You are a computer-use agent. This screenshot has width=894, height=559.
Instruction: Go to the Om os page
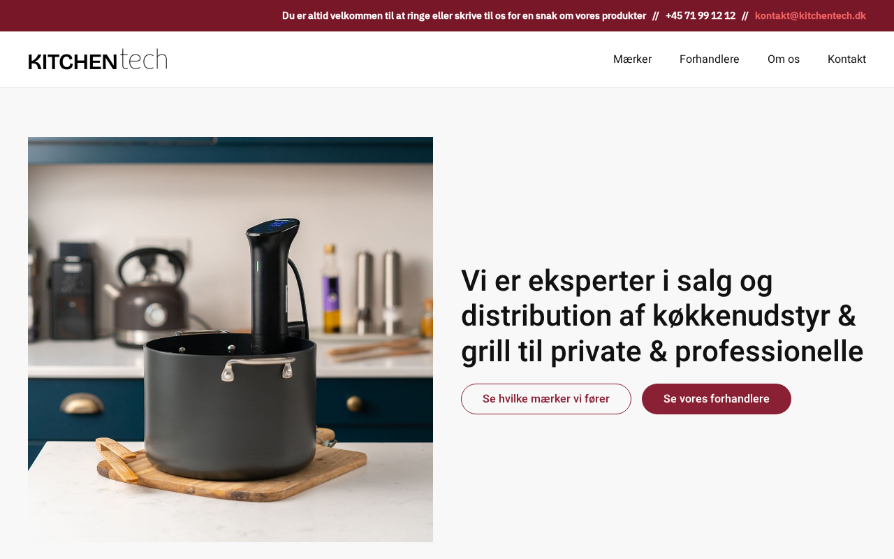784,59
